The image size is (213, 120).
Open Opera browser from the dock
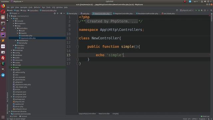[3, 12]
